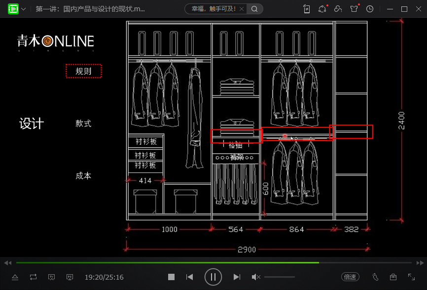Pause the video with center button
Image resolution: width=427 pixels, height=290 pixels.
[x=213, y=277]
